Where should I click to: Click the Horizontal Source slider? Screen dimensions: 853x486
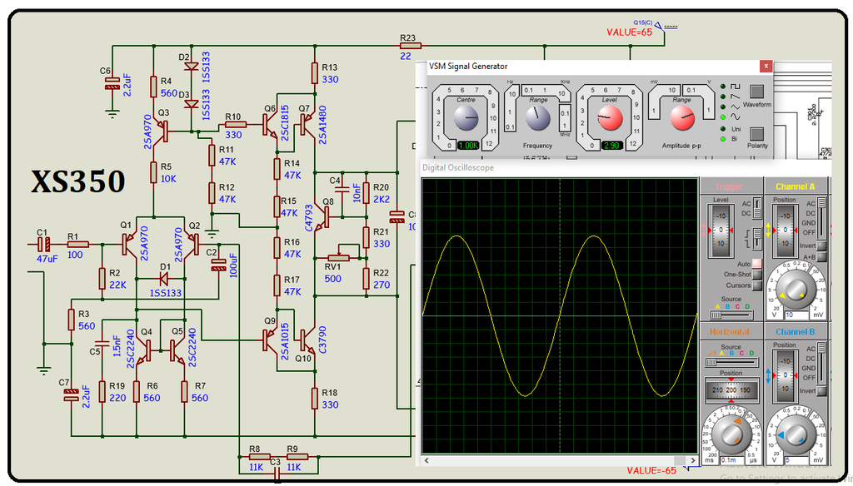731,362
